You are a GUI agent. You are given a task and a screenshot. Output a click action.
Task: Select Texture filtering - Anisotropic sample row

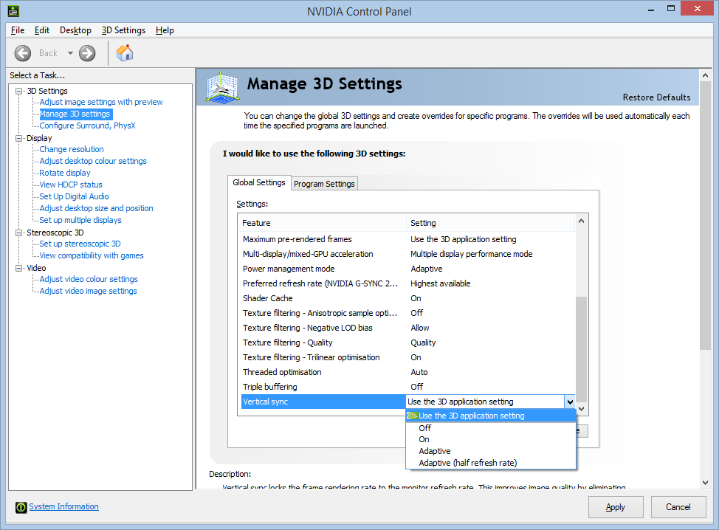(407, 313)
